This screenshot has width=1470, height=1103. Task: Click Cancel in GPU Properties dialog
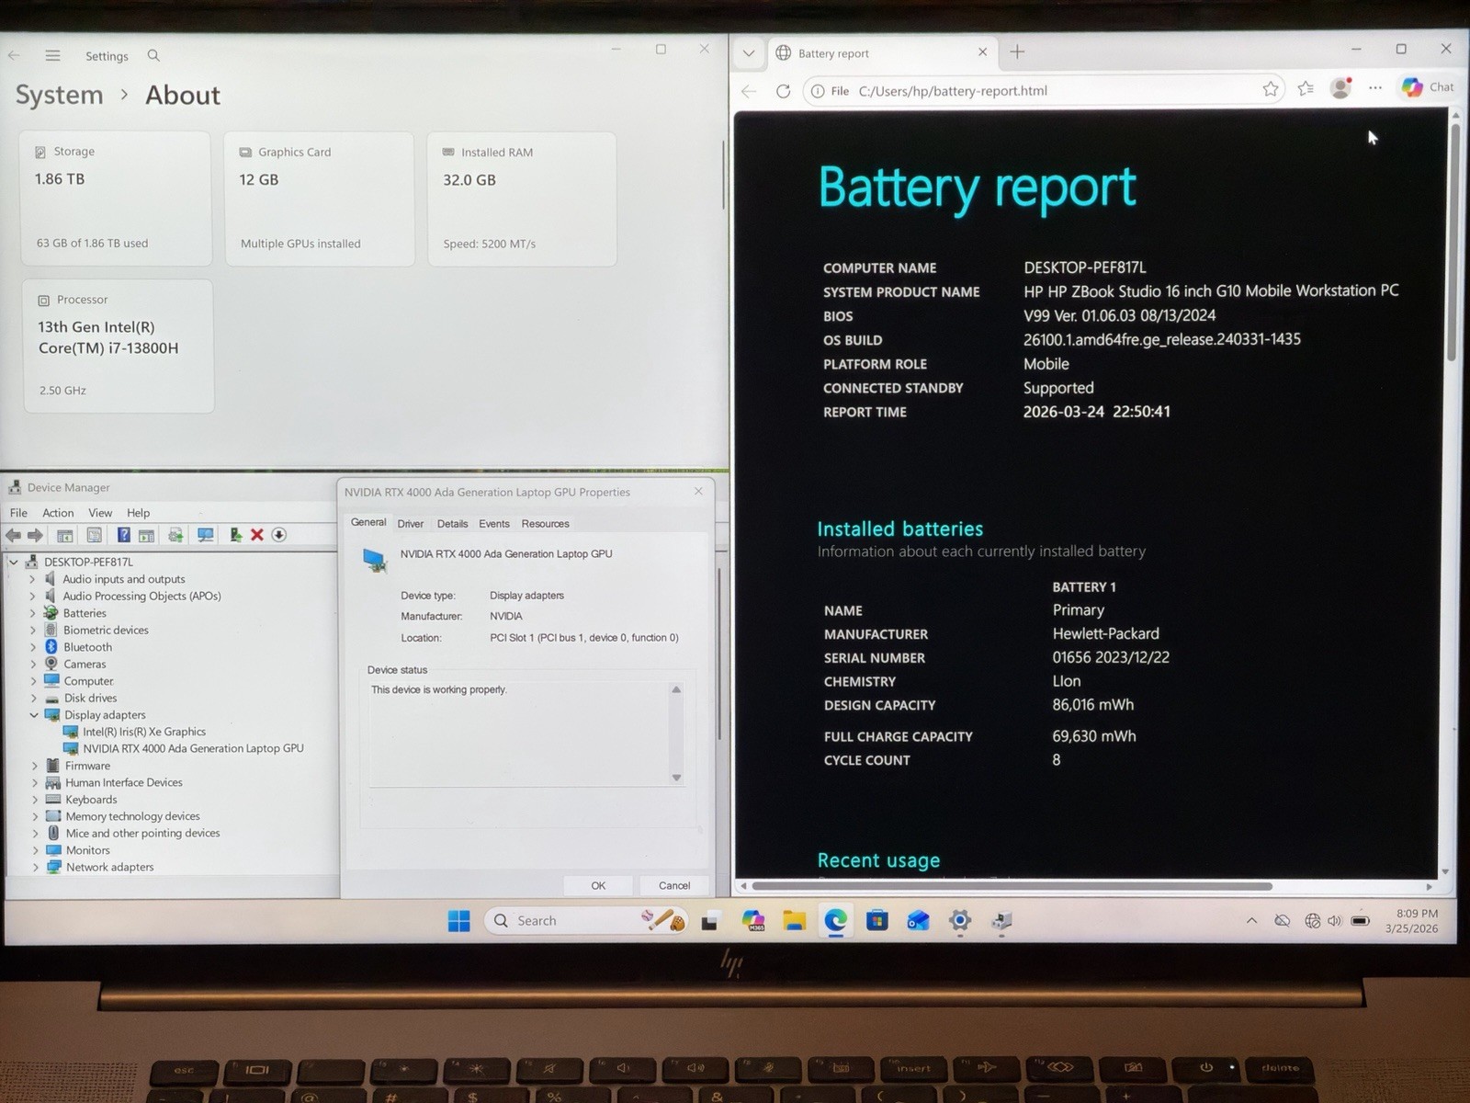pyautogui.click(x=674, y=885)
